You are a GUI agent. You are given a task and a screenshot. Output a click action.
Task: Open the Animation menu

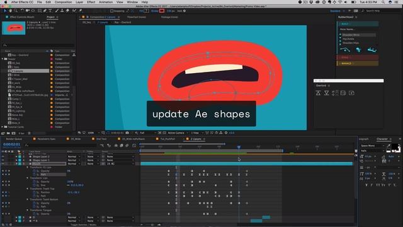coord(106,2)
